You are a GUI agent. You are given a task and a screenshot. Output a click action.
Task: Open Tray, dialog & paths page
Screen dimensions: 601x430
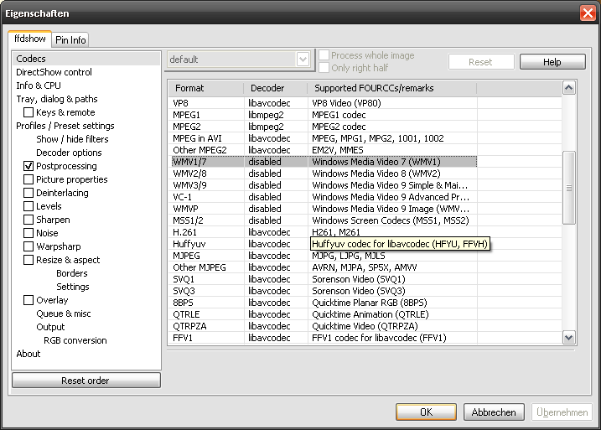57,99
